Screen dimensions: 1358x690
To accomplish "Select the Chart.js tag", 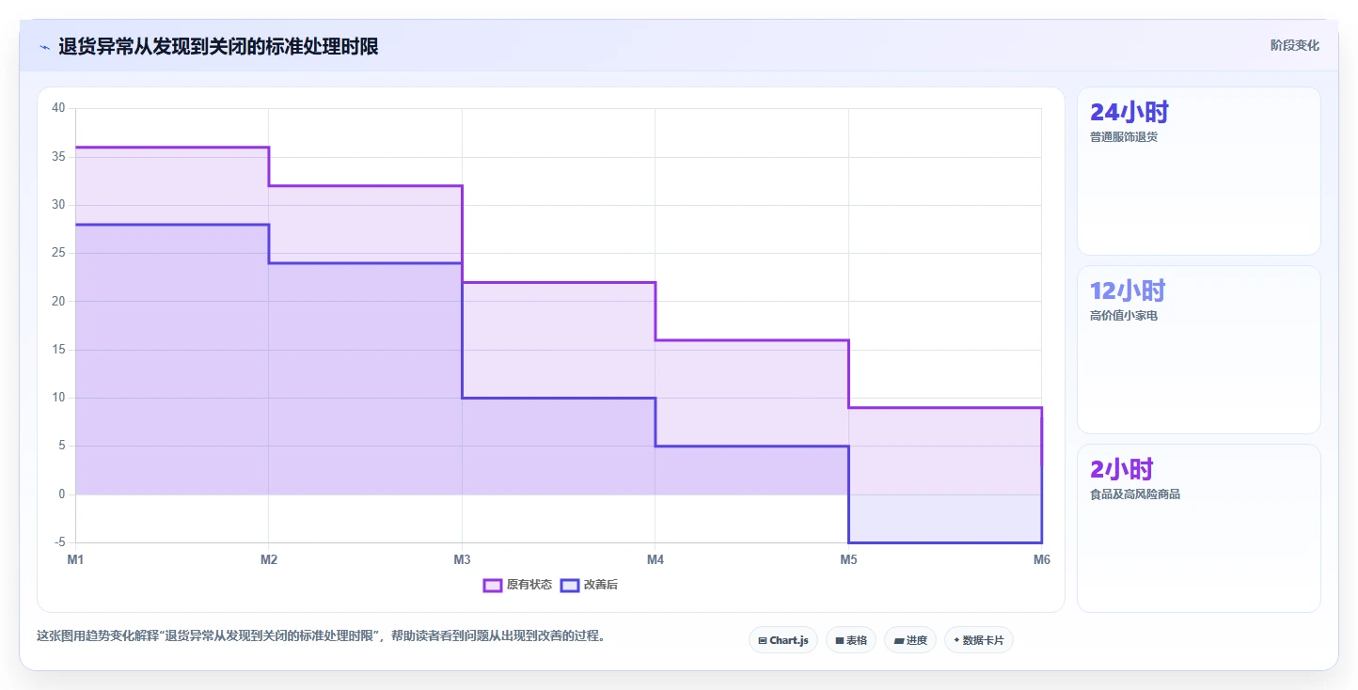I will click(783, 640).
